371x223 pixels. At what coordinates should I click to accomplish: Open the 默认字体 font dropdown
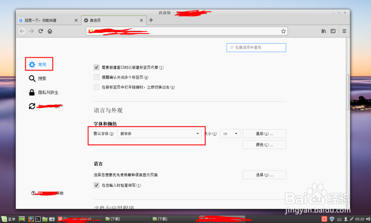click(x=160, y=133)
